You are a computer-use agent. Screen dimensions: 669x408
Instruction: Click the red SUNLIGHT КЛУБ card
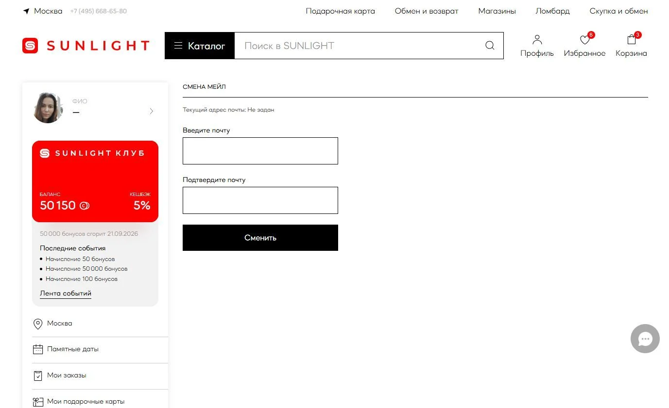(95, 181)
